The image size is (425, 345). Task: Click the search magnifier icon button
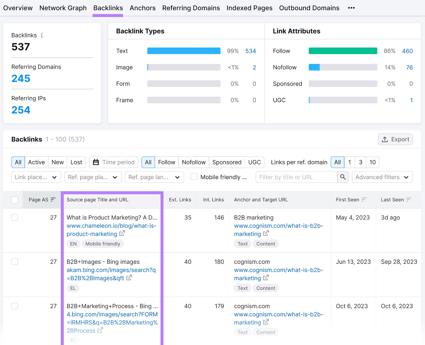[343, 177]
